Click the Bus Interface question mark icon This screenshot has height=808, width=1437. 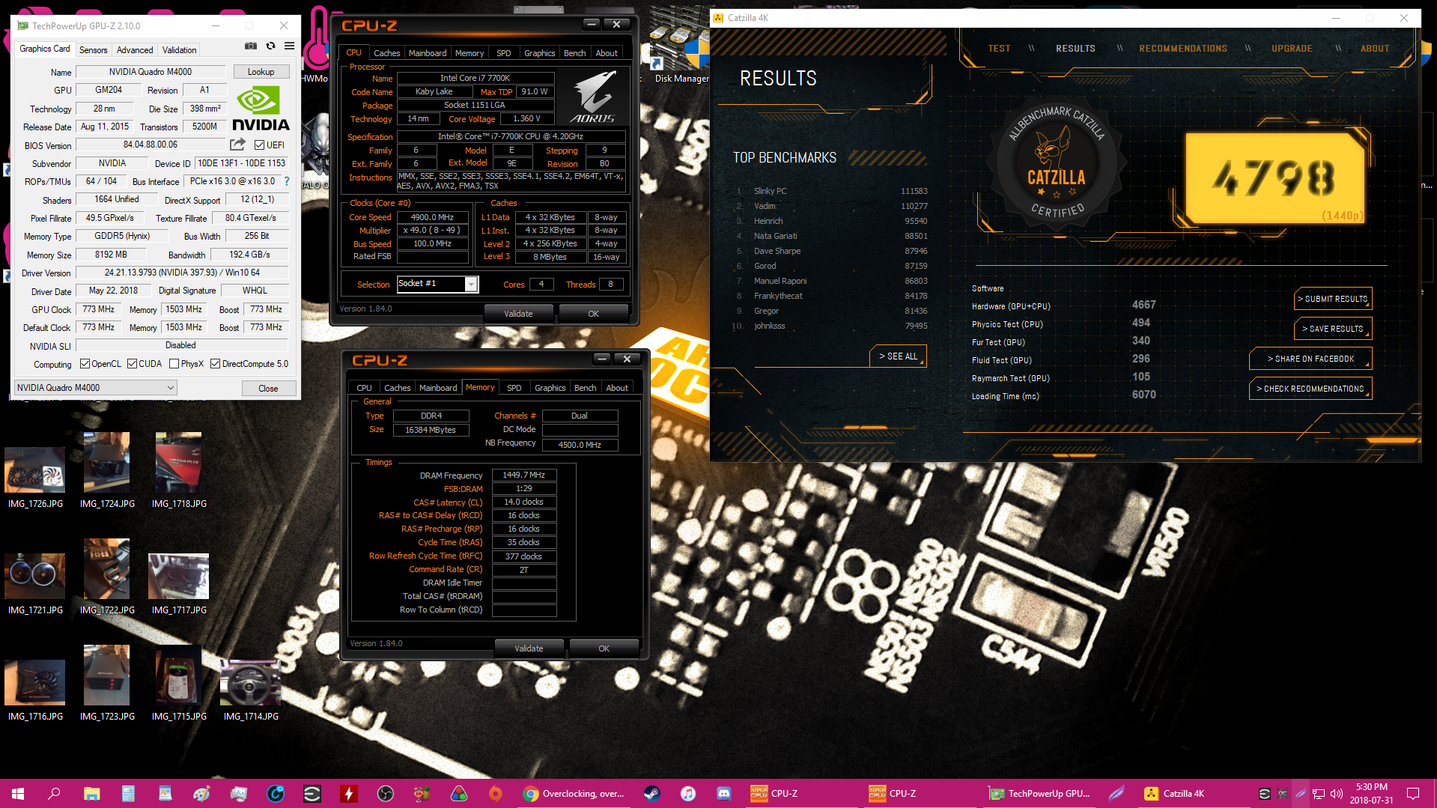(x=287, y=181)
